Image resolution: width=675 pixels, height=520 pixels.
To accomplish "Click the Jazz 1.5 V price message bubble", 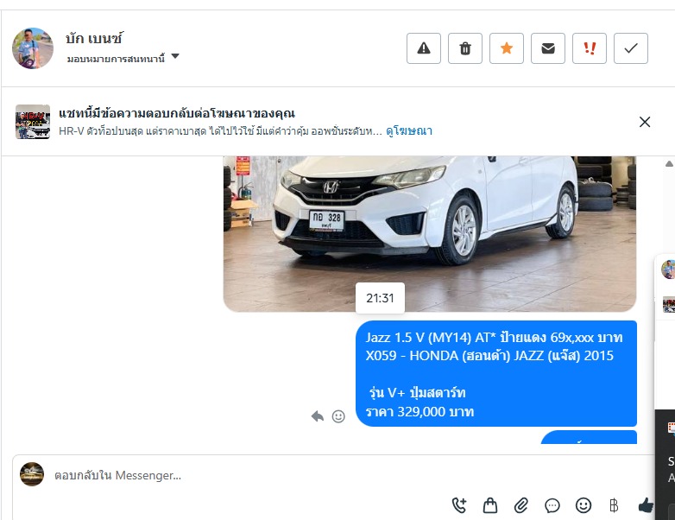I will (496, 373).
